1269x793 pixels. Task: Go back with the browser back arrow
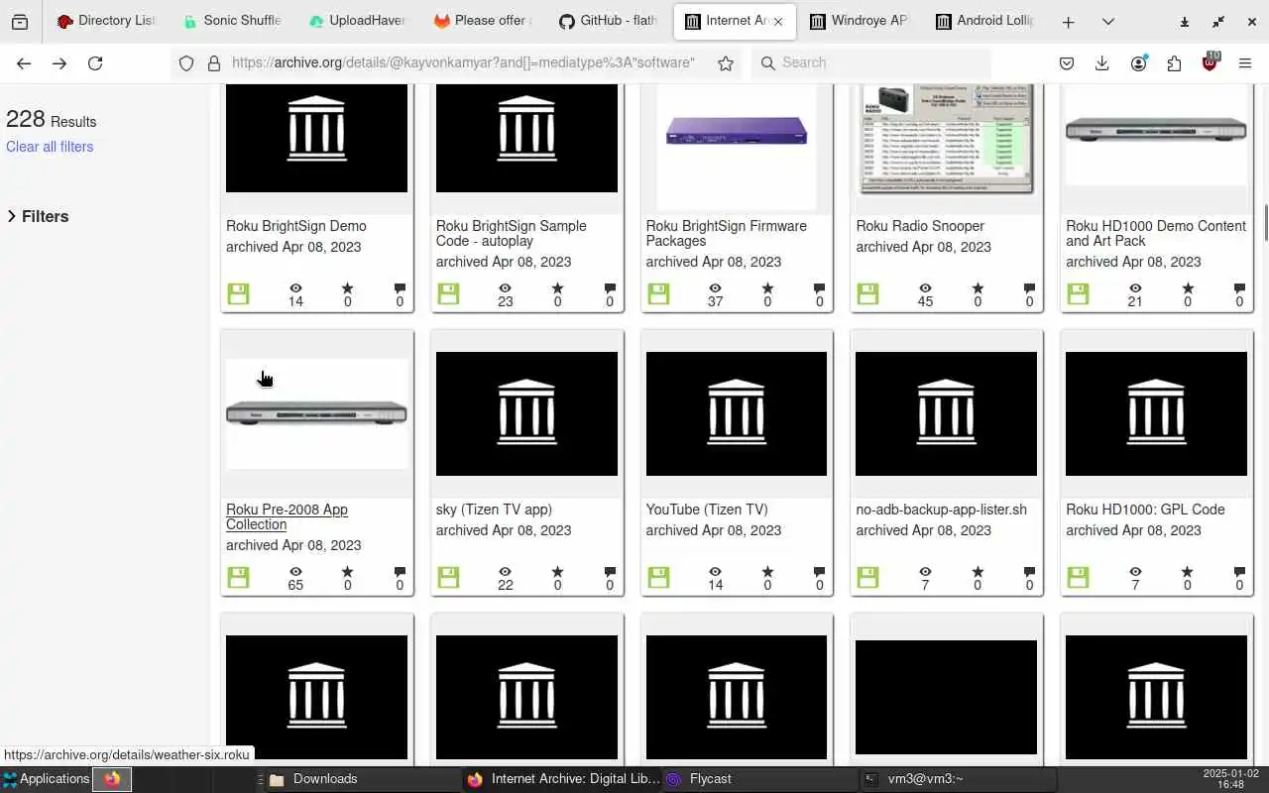click(x=24, y=62)
